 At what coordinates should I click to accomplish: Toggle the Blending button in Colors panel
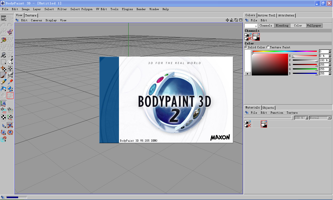pyautogui.click(x=282, y=25)
